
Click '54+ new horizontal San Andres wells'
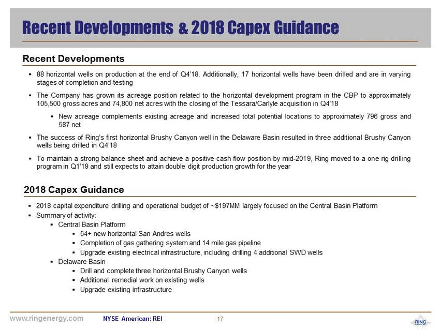pos(135,234)
